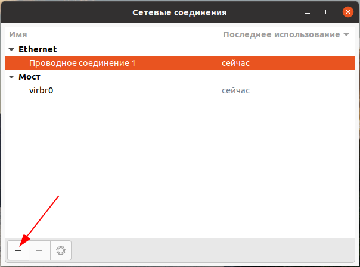Click the Последнее использование header text

click(x=281, y=34)
